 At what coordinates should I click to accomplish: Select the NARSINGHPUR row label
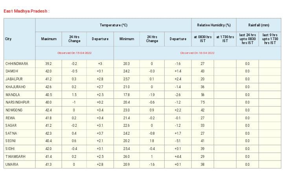coord(17,102)
